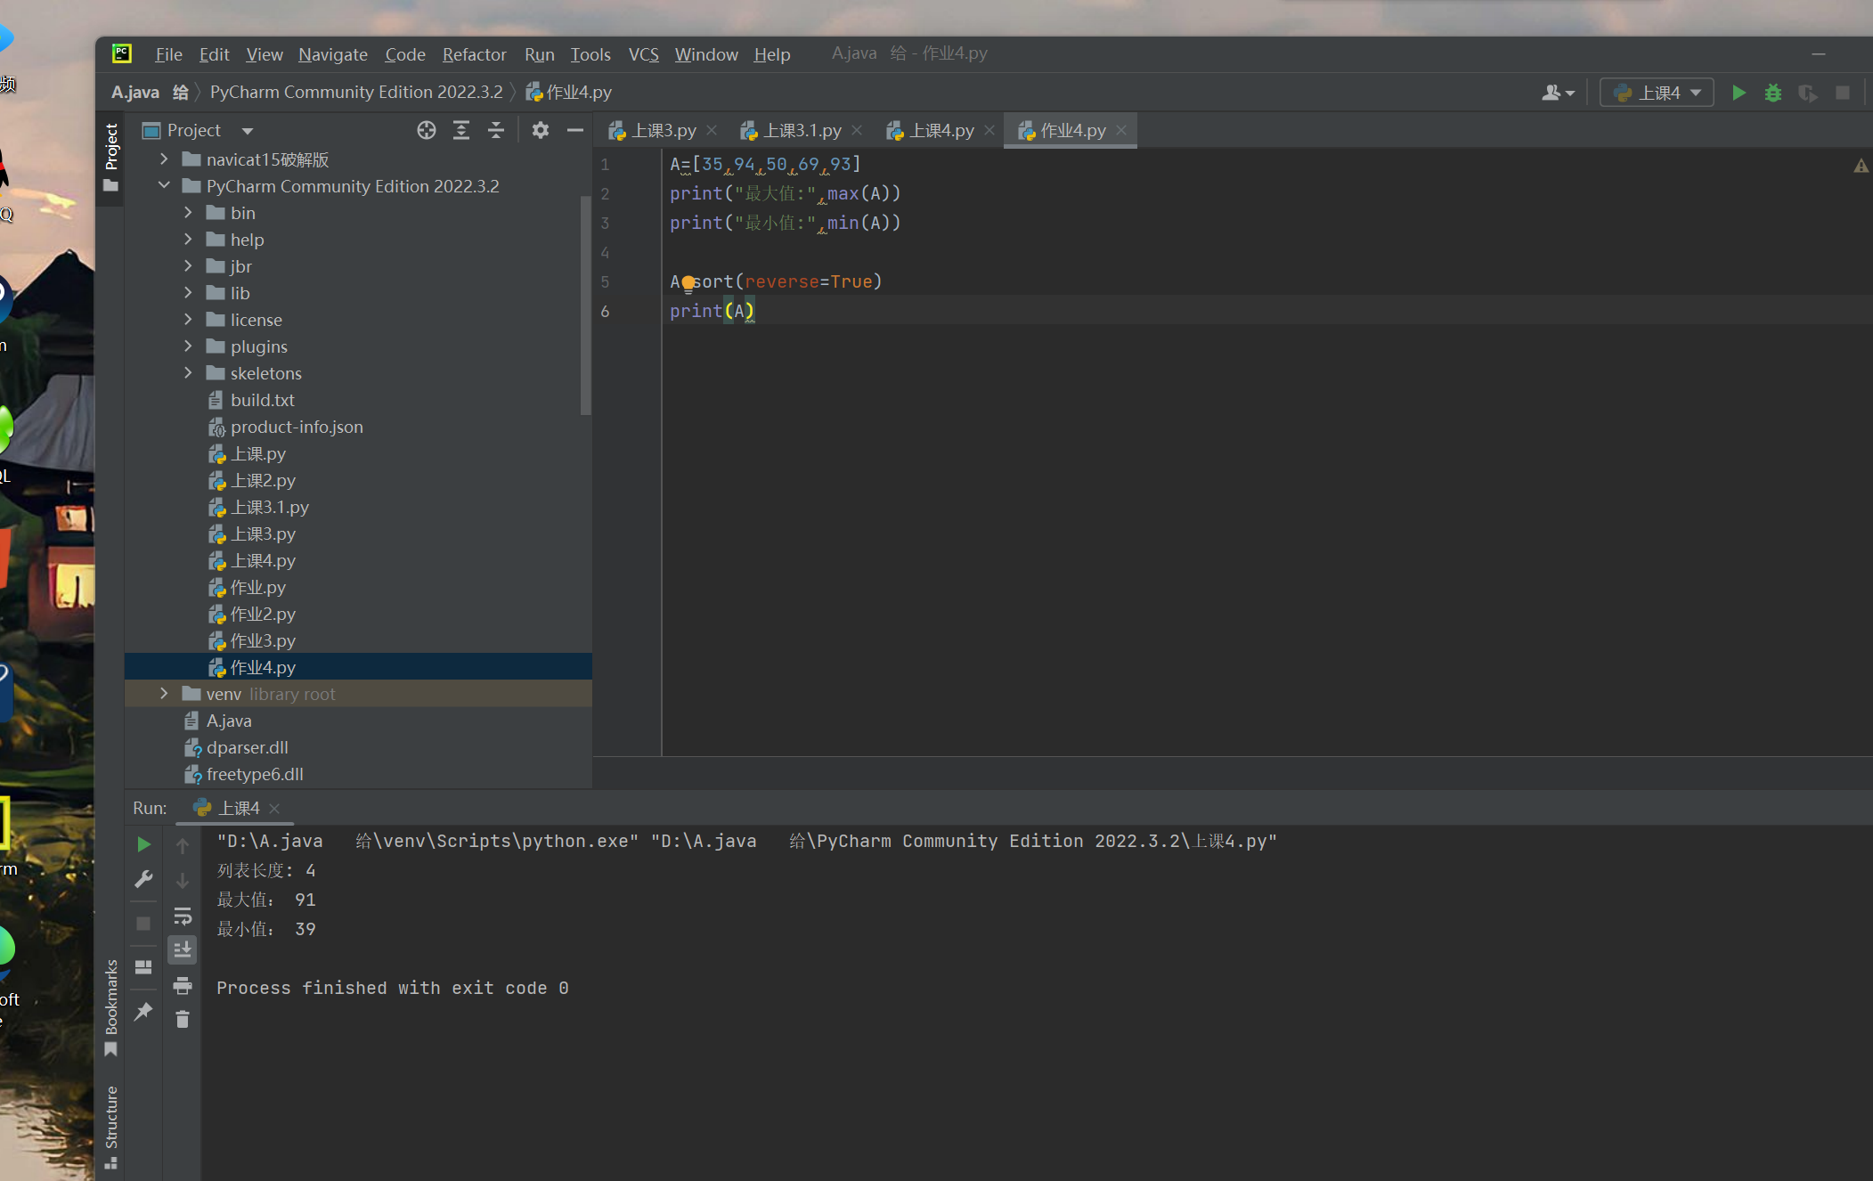Open the Refactor menu
The height and width of the screenshot is (1181, 1873).
(474, 54)
